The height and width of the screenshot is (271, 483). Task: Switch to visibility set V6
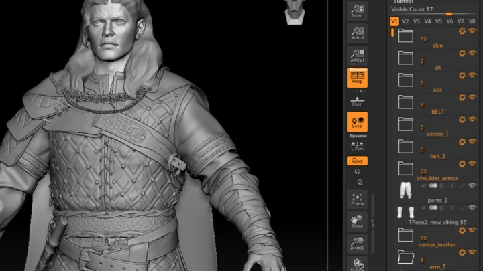pos(449,21)
